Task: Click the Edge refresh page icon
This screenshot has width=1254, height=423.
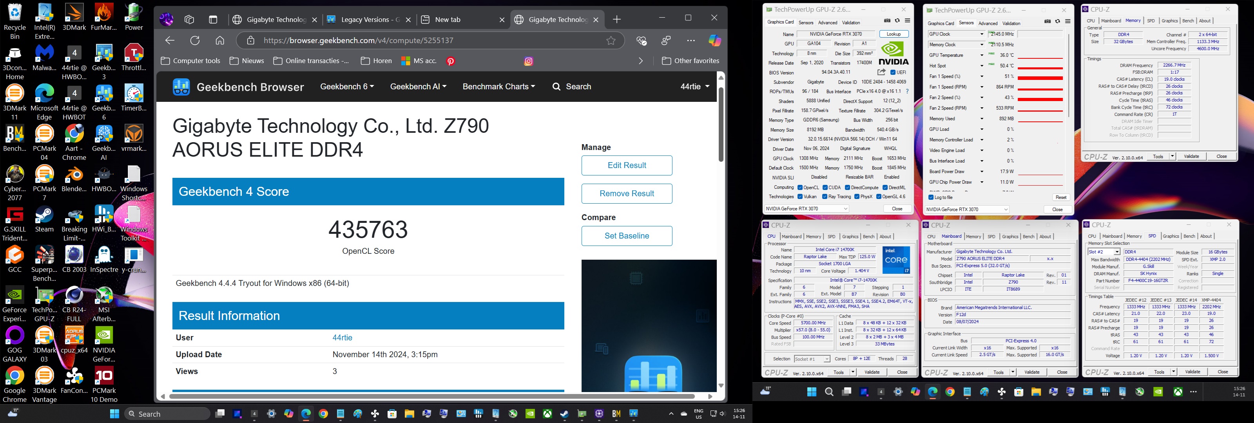Action: click(x=195, y=40)
